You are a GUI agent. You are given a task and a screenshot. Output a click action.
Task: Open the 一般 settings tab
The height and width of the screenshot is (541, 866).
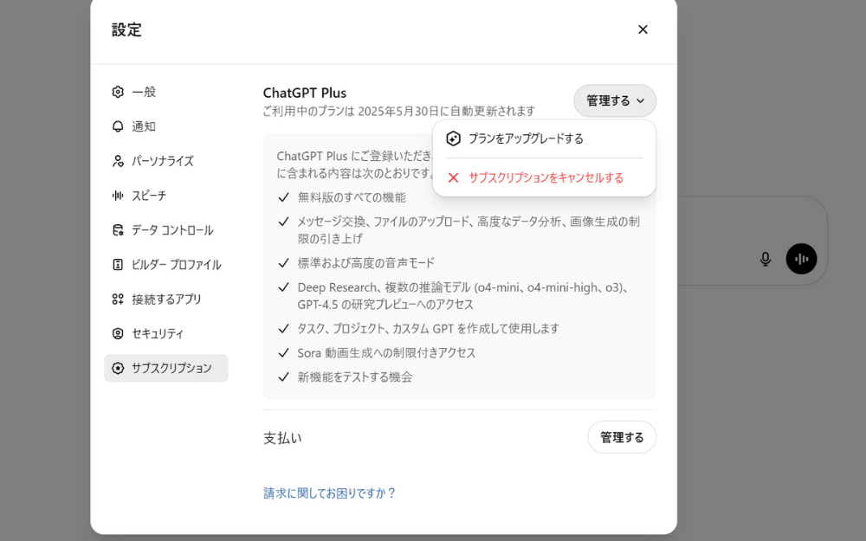[166, 92]
